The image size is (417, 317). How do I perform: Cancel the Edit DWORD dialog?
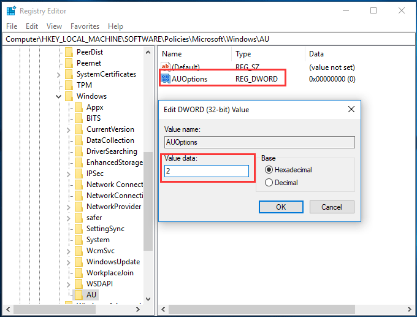pos(332,207)
